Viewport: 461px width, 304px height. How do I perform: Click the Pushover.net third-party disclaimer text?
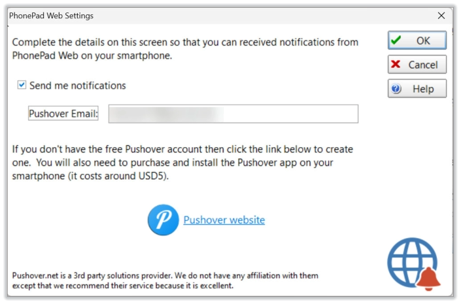[165, 280]
